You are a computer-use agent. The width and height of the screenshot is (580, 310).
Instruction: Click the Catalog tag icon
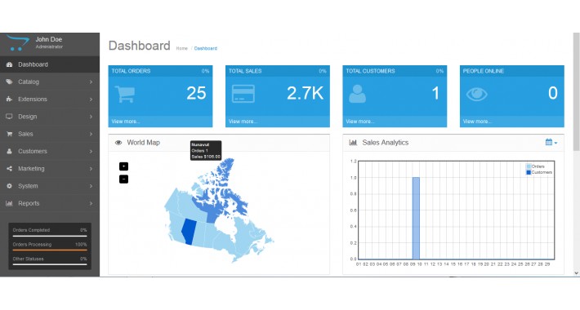coord(9,82)
